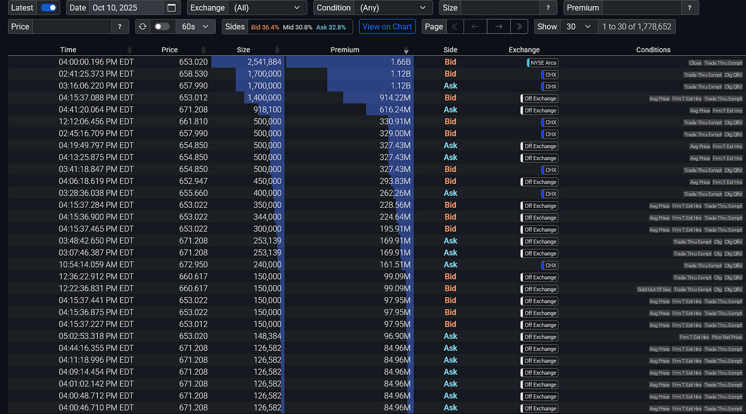The image size is (746, 414).
Task: Click the Mid 30.8% side filter
Action: (x=298, y=27)
